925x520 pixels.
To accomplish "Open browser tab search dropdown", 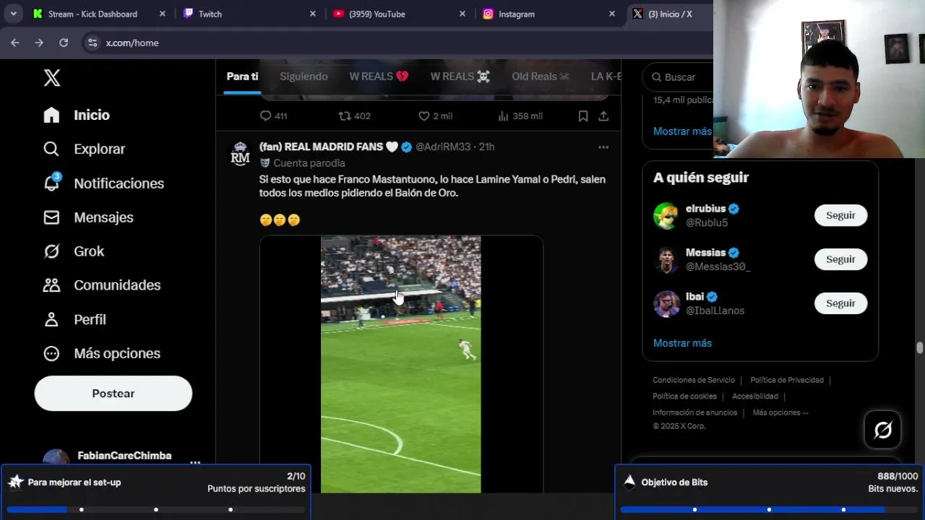I will [13, 14].
